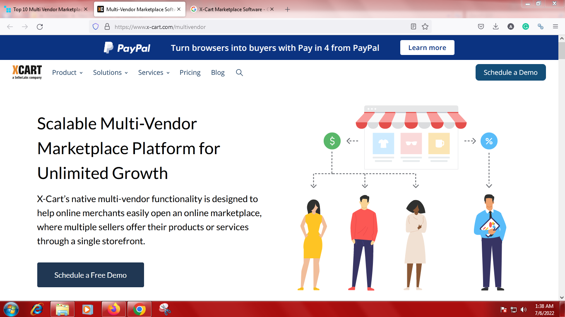Screen dimensions: 565x317
Task: Click the scrollbar up arrow
Action: [562, 38]
